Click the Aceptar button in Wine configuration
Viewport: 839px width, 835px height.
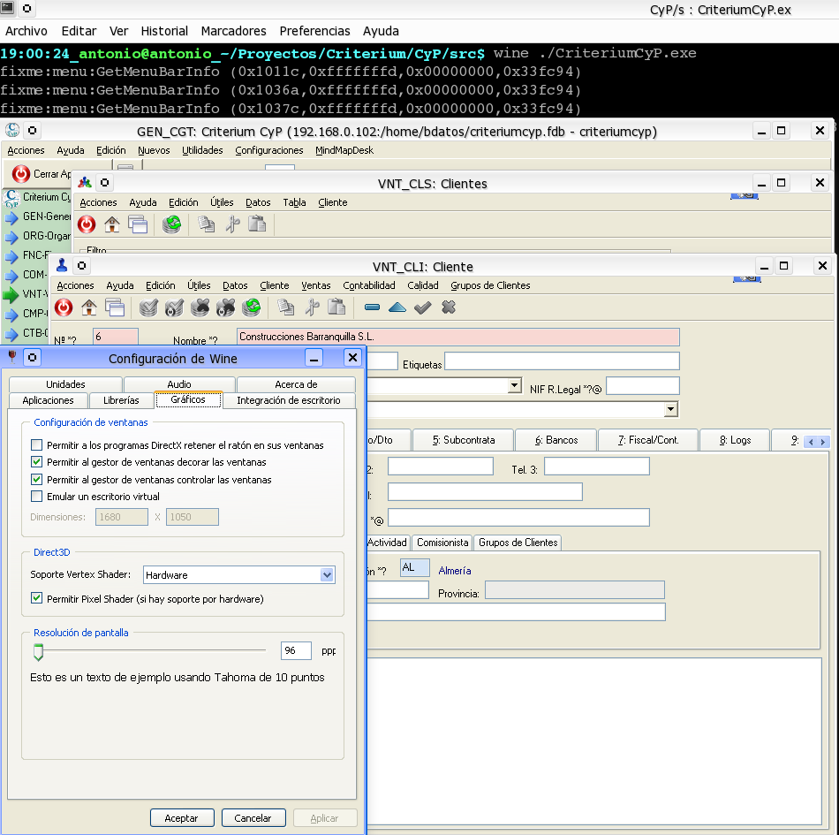182,818
